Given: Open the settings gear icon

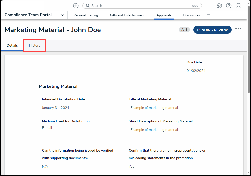Looking at the screenshot, I should (219, 6).
